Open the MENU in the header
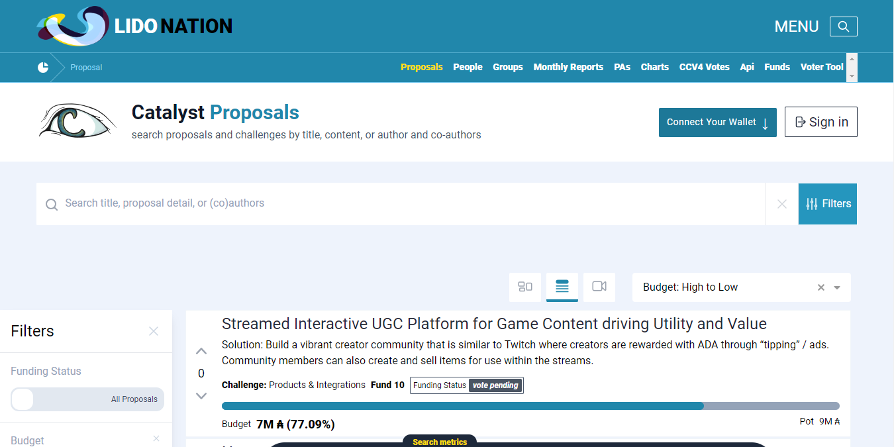The image size is (894, 447). pos(797,26)
